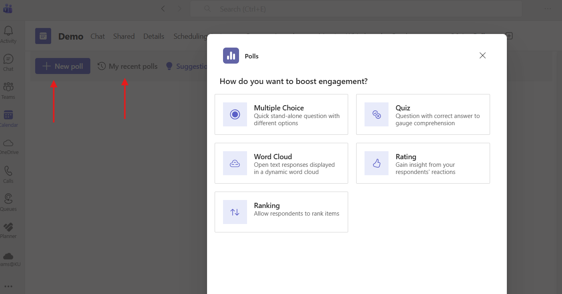Viewport: 562px width, 294px height.
Task: Open the Calls sidebar icon
Action: (x=8, y=174)
